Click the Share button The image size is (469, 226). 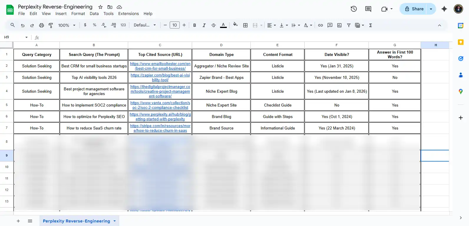point(414,9)
